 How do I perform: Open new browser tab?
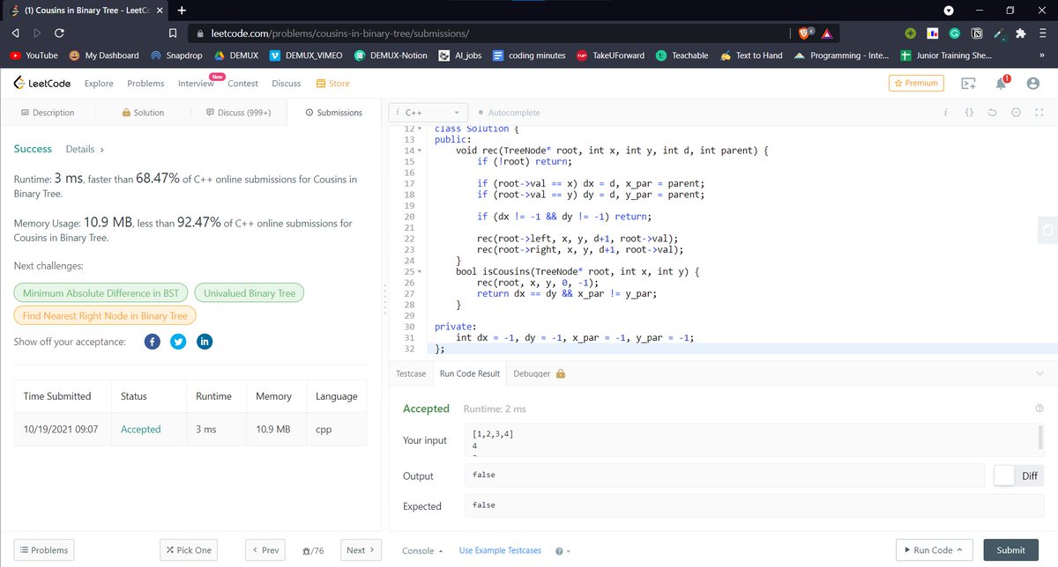182,11
